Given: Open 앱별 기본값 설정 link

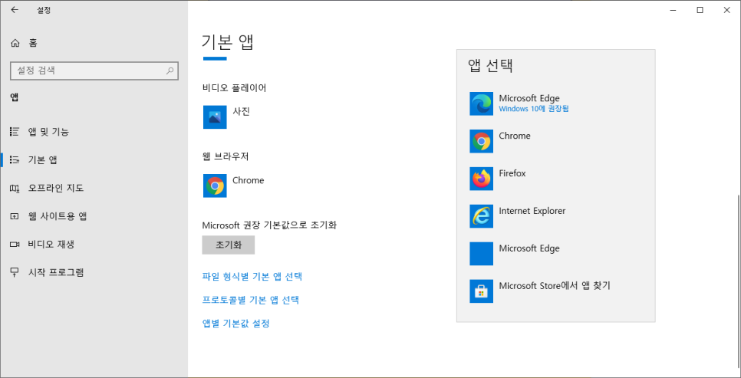Looking at the screenshot, I should coord(235,324).
